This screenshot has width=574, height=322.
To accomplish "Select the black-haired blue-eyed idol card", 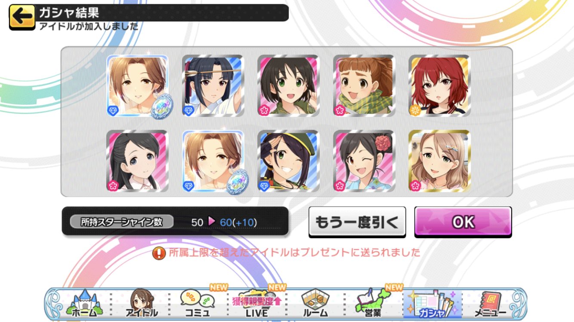I will pos(137,161).
